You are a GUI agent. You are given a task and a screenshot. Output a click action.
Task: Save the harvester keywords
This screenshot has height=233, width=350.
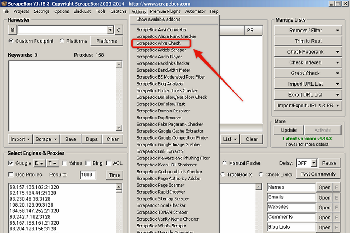click(x=70, y=139)
